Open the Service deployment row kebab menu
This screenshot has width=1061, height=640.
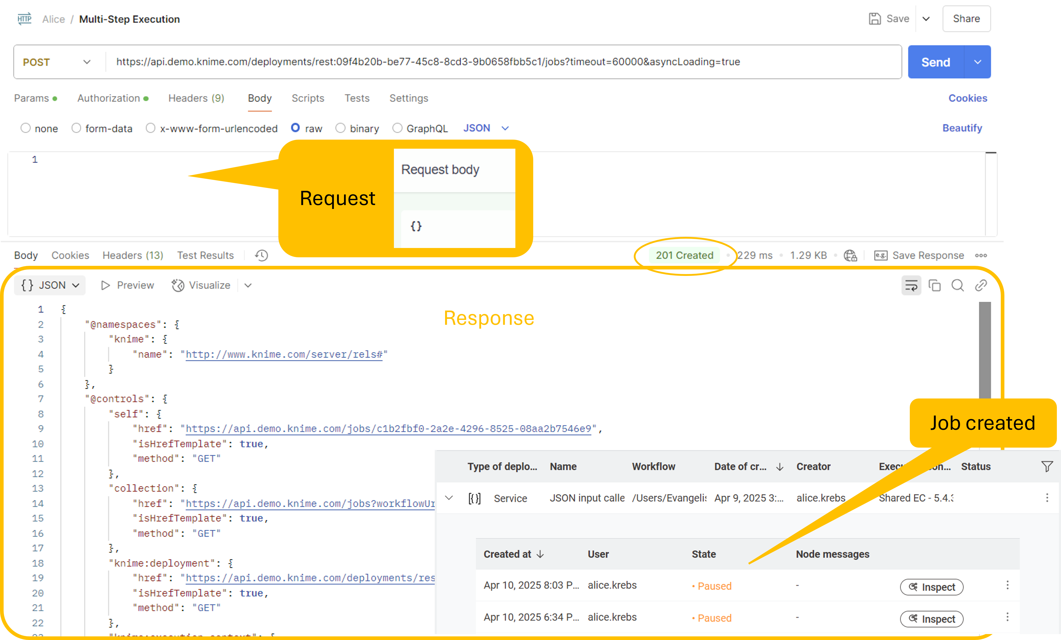coord(1047,498)
